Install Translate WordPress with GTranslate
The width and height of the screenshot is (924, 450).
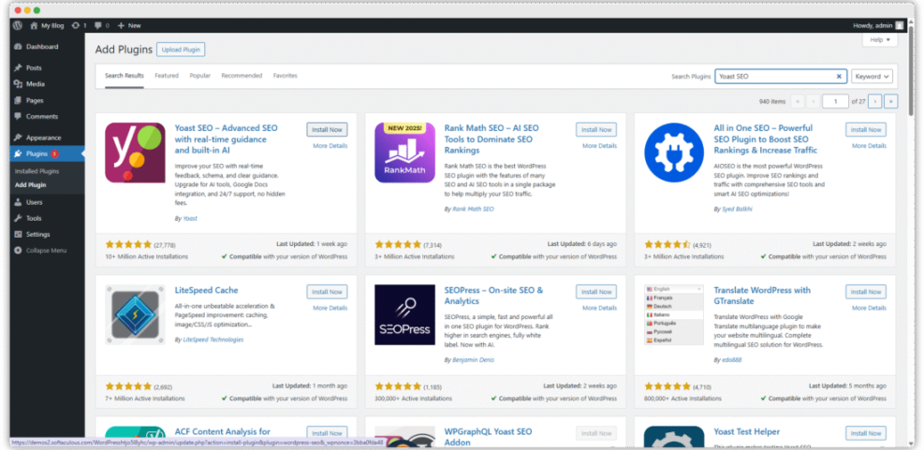tap(866, 292)
